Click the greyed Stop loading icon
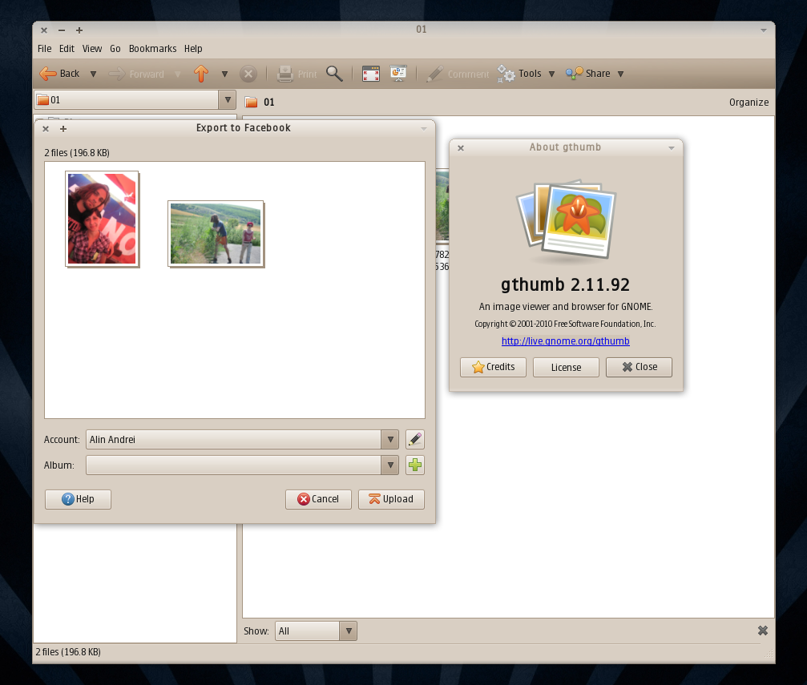The image size is (807, 685). coord(248,75)
